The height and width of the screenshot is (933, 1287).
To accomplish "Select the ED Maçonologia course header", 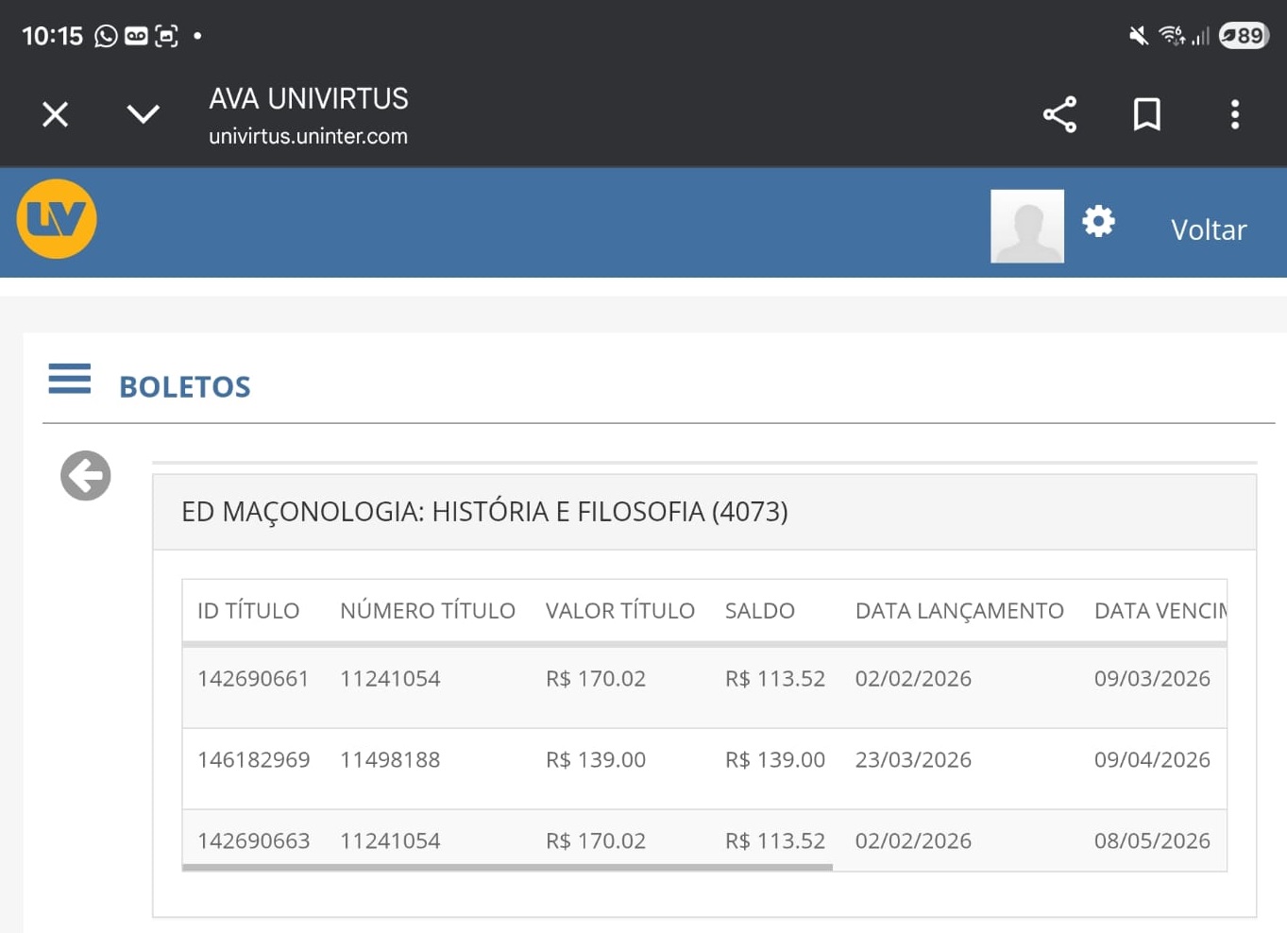I will click(483, 512).
